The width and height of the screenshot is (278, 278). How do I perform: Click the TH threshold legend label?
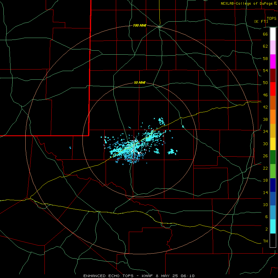265,241
